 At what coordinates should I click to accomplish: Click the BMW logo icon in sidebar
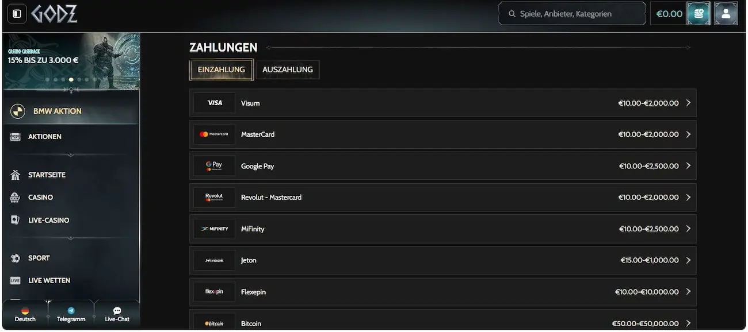point(18,111)
